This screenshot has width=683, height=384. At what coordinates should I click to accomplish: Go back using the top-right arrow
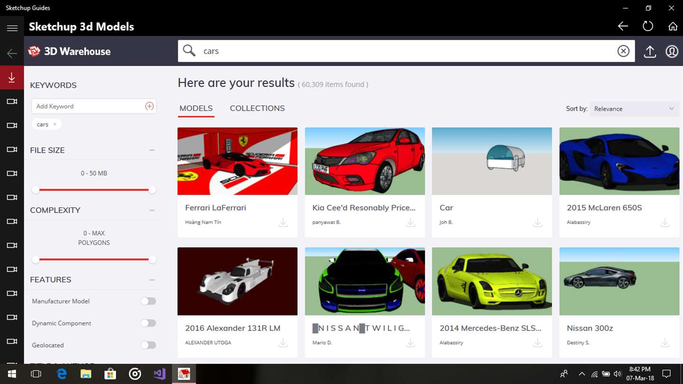pyautogui.click(x=623, y=27)
